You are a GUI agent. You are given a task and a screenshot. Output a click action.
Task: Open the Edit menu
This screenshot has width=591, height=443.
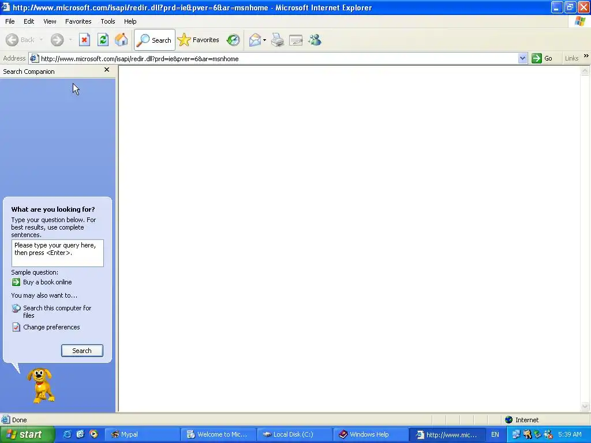29,21
